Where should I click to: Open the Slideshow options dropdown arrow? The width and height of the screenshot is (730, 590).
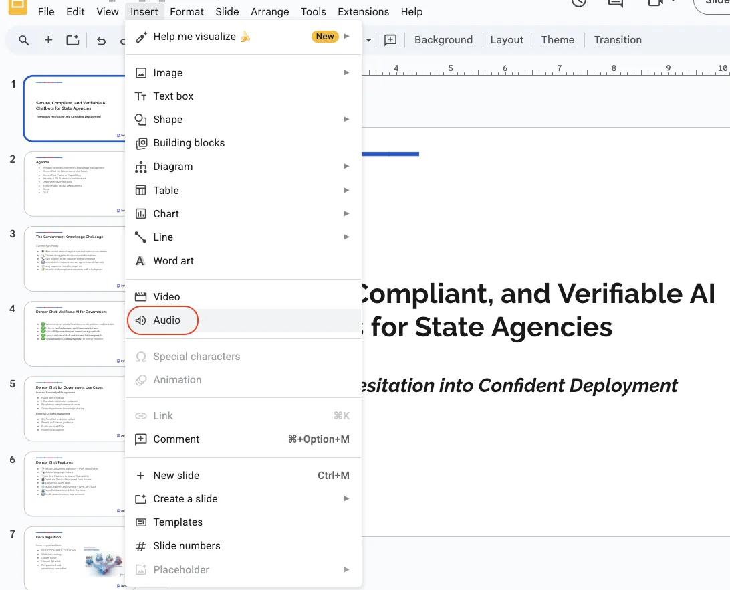672,3
